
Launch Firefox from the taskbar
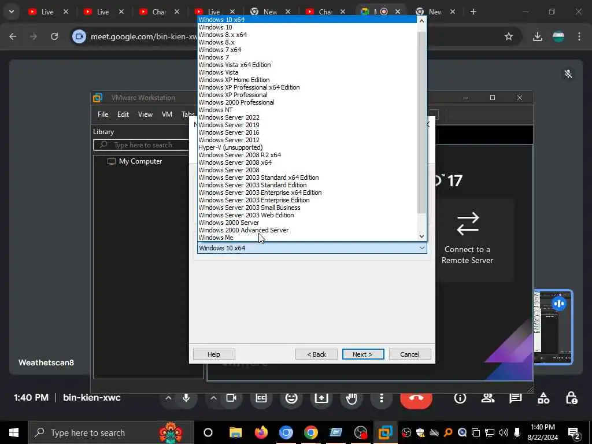tap(261, 432)
